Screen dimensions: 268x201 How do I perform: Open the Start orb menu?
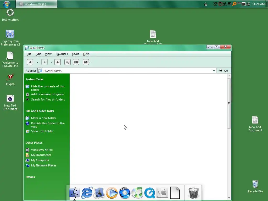[7, 4]
